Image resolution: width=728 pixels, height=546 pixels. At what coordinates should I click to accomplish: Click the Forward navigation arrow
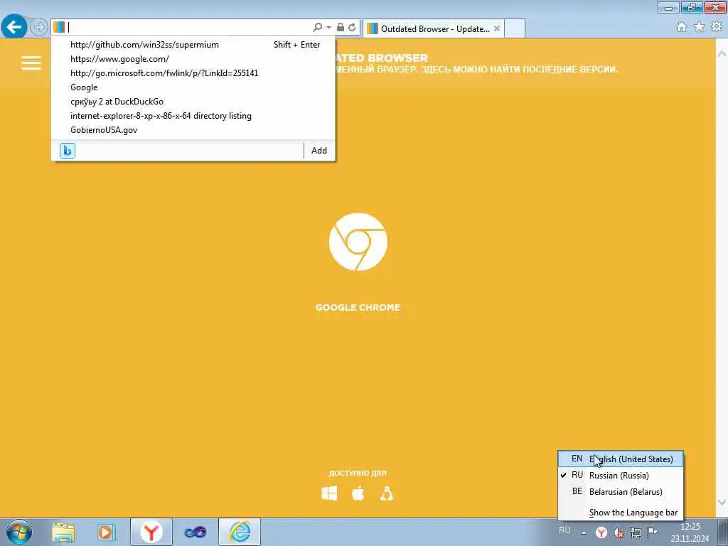point(39,27)
